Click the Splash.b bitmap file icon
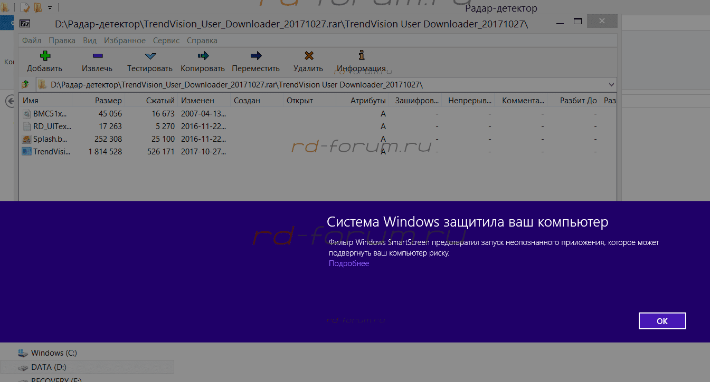Screen dimensions: 710x382 click(27, 139)
